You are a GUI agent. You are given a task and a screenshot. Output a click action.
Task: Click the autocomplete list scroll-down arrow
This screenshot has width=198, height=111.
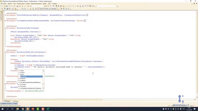(43, 88)
